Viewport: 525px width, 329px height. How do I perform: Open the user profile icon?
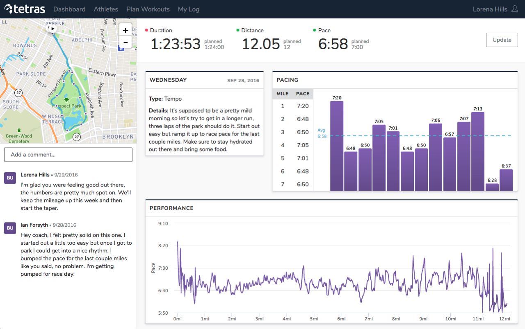click(x=515, y=9)
